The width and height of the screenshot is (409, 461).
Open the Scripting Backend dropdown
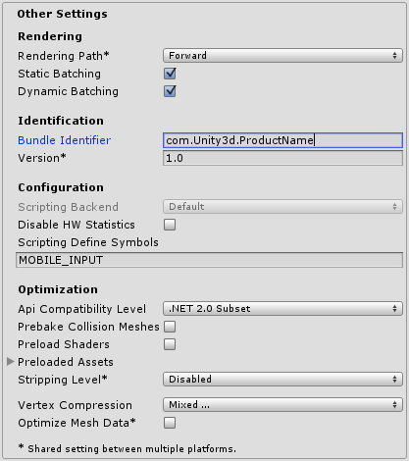point(282,207)
